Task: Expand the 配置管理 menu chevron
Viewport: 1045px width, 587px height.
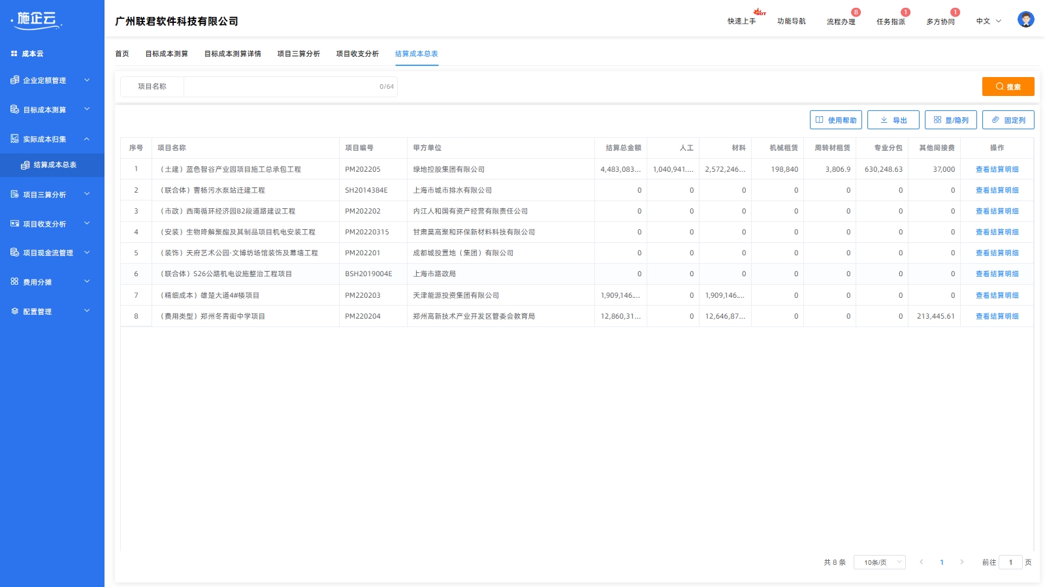Action: pyautogui.click(x=87, y=311)
